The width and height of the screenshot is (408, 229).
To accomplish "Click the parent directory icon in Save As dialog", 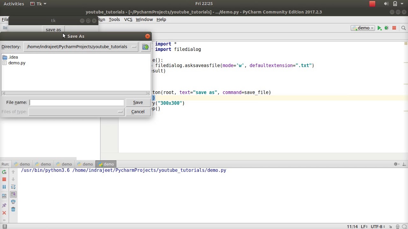I will (146, 47).
